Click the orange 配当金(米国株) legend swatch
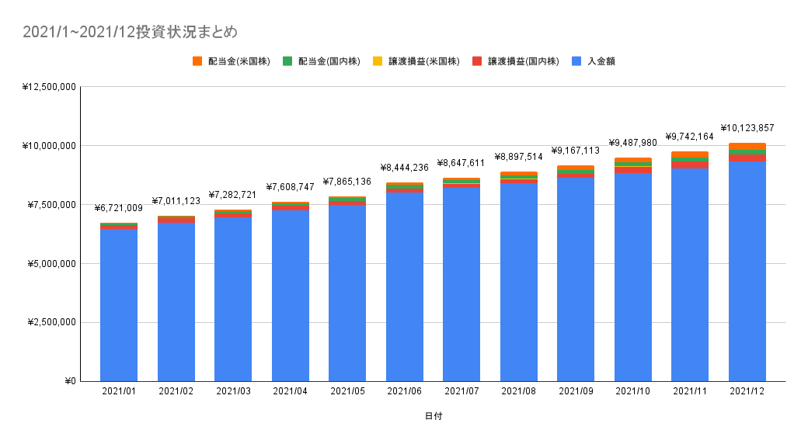808x444 pixels. tap(197, 61)
